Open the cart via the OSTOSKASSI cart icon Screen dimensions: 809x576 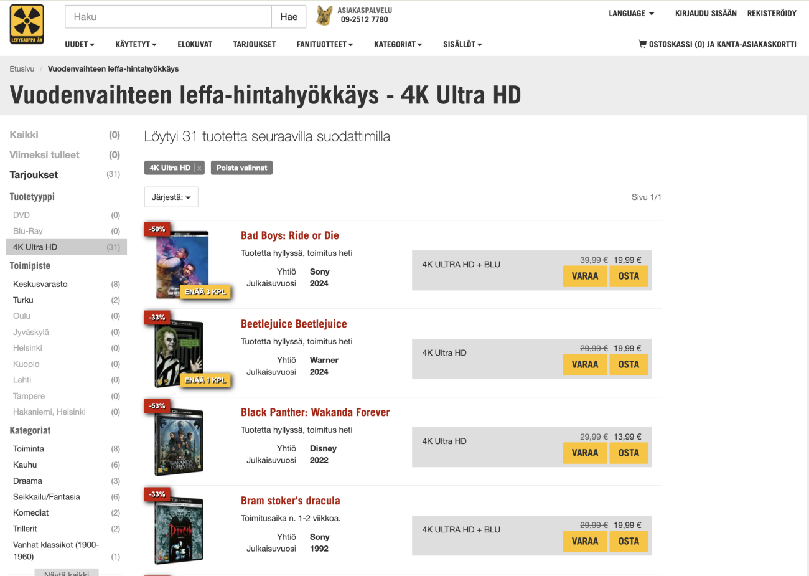pyautogui.click(x=641, y=44)
